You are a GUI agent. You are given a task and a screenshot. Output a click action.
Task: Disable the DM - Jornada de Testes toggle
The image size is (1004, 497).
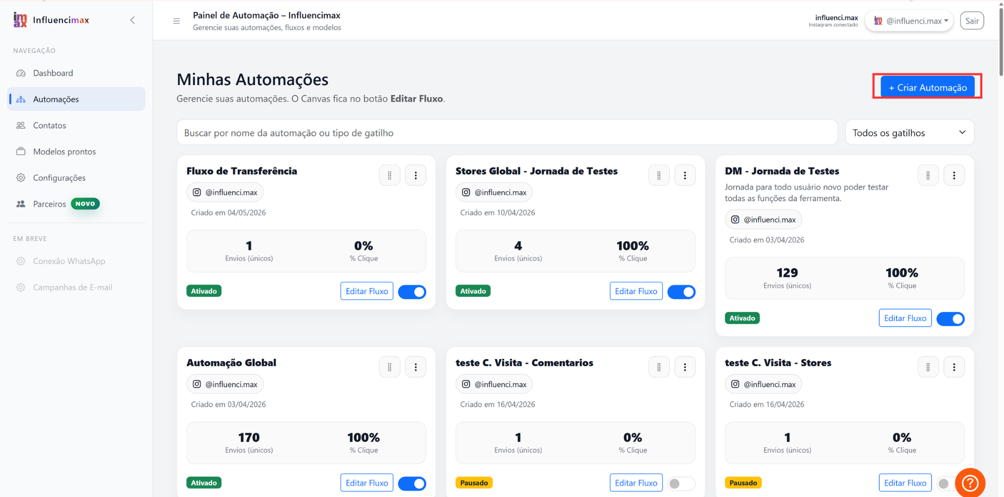pos(951,318)
